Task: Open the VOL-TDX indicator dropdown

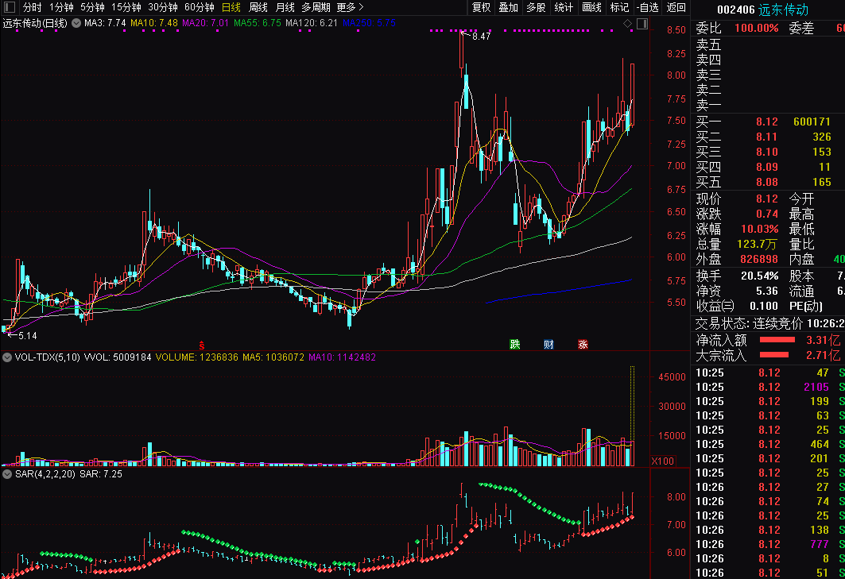Action: 7,358
